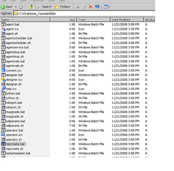The height and width of the screenshot is (171, 174).
Task: Click the 5 KB size of agentservice.bat
Action: (x=72, y=47)
